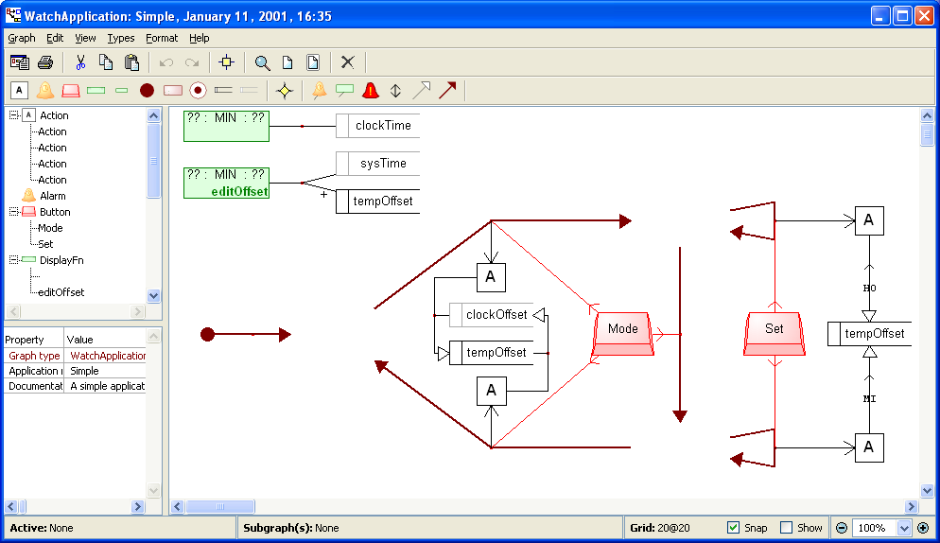Image resolution: width=940 pixels, height=543 pixels.
Task: Disable the Snap checkbox
Action: click(x=734, y=528)
